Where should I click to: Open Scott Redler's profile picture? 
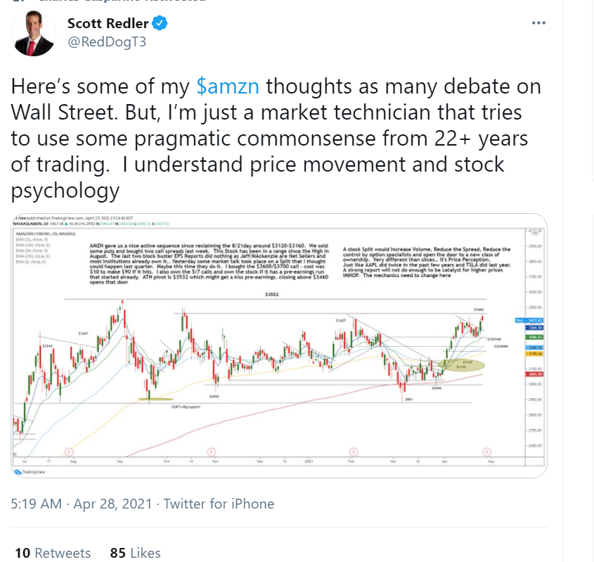(x=34, y=34)
